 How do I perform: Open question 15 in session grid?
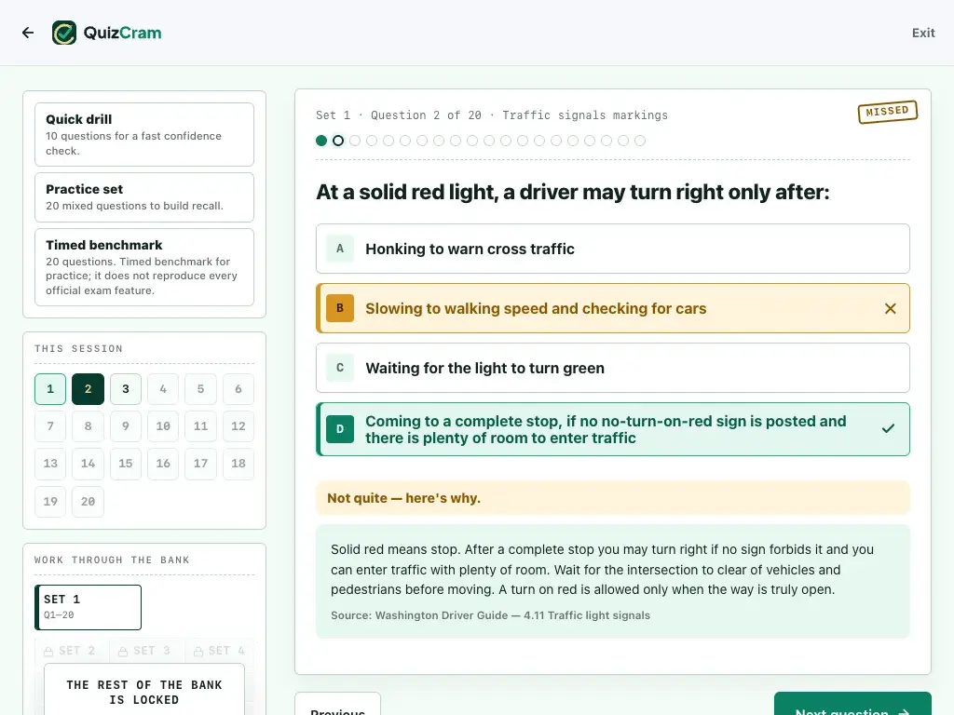click(126, 464)
